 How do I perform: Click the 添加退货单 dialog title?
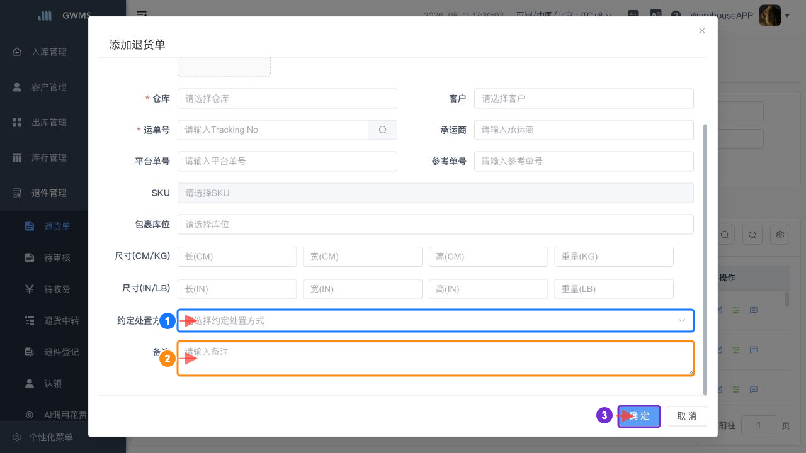[137, 44]
